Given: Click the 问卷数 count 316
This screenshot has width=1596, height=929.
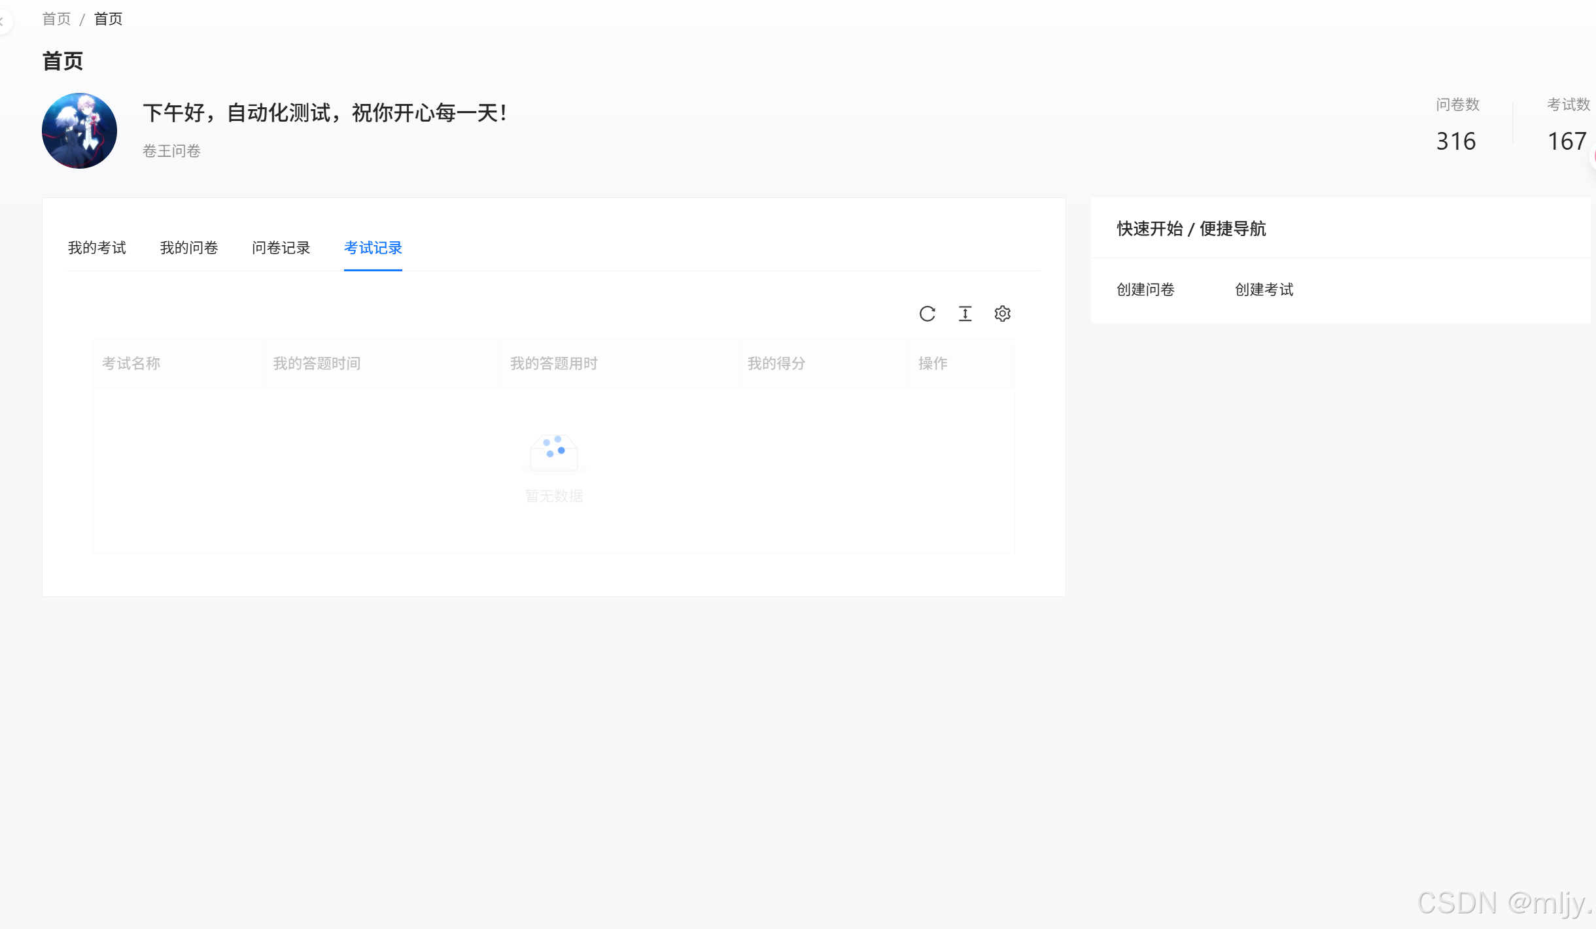Looking at the screenshot, I should point(1456,141).
